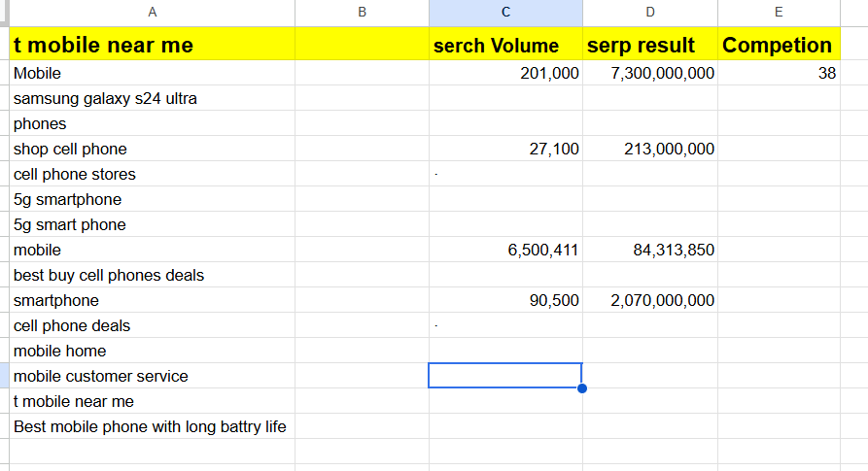Select the cell with 7,300,000,000

[x=650, y=73]
